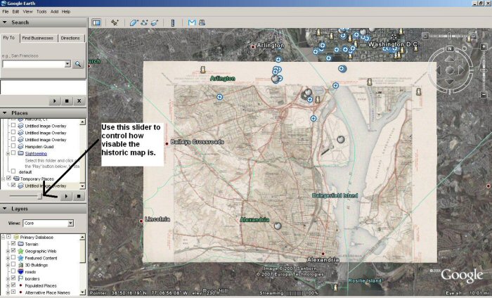Uncheck the Geographic Web layer checkbox
The height and width of the screenshot is (298, 492).
tap(13, 250)
